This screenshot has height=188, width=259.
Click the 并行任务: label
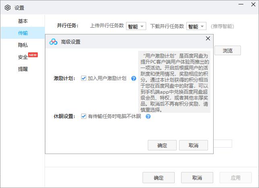[x=68, y=26]
